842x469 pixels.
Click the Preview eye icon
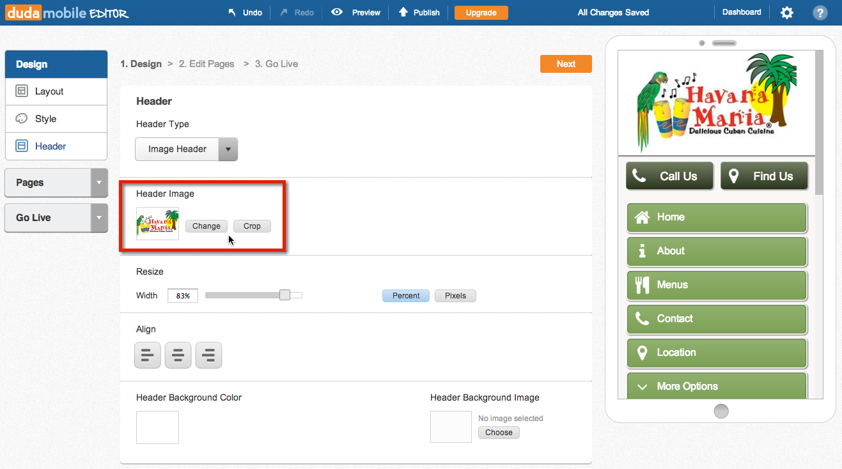click(x=337, y=12)
